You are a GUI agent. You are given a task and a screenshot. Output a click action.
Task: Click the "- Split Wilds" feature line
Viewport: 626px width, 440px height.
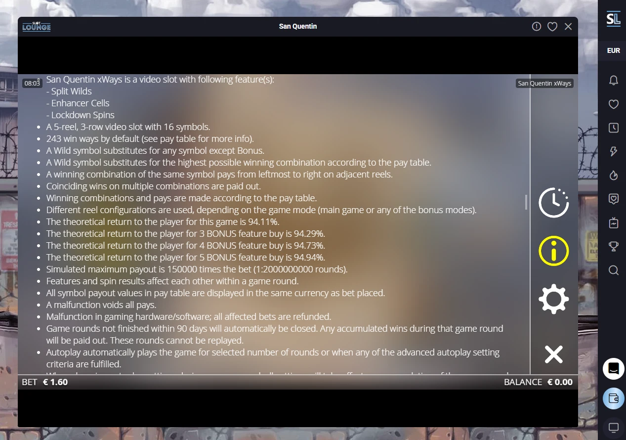[x=69, y=91]
